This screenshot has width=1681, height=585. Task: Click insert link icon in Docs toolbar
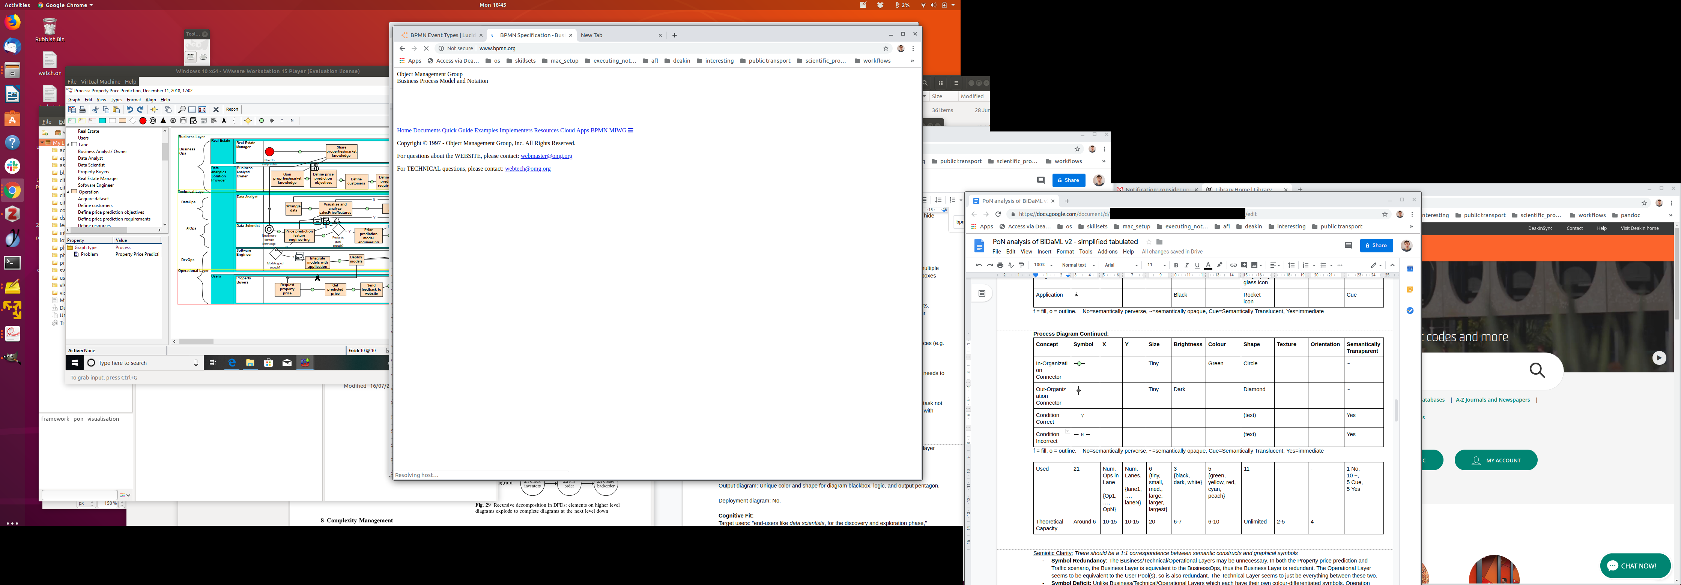(1233, 265)
